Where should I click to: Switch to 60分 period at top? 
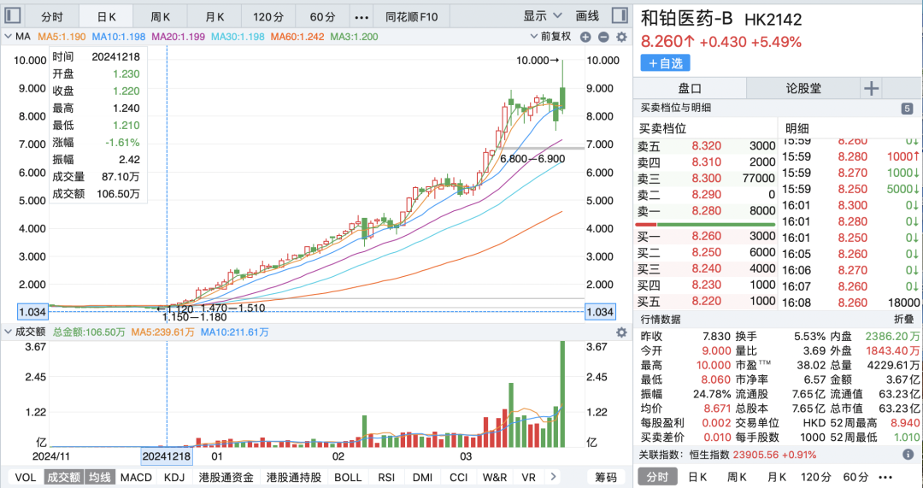click(x=322, y=16)
